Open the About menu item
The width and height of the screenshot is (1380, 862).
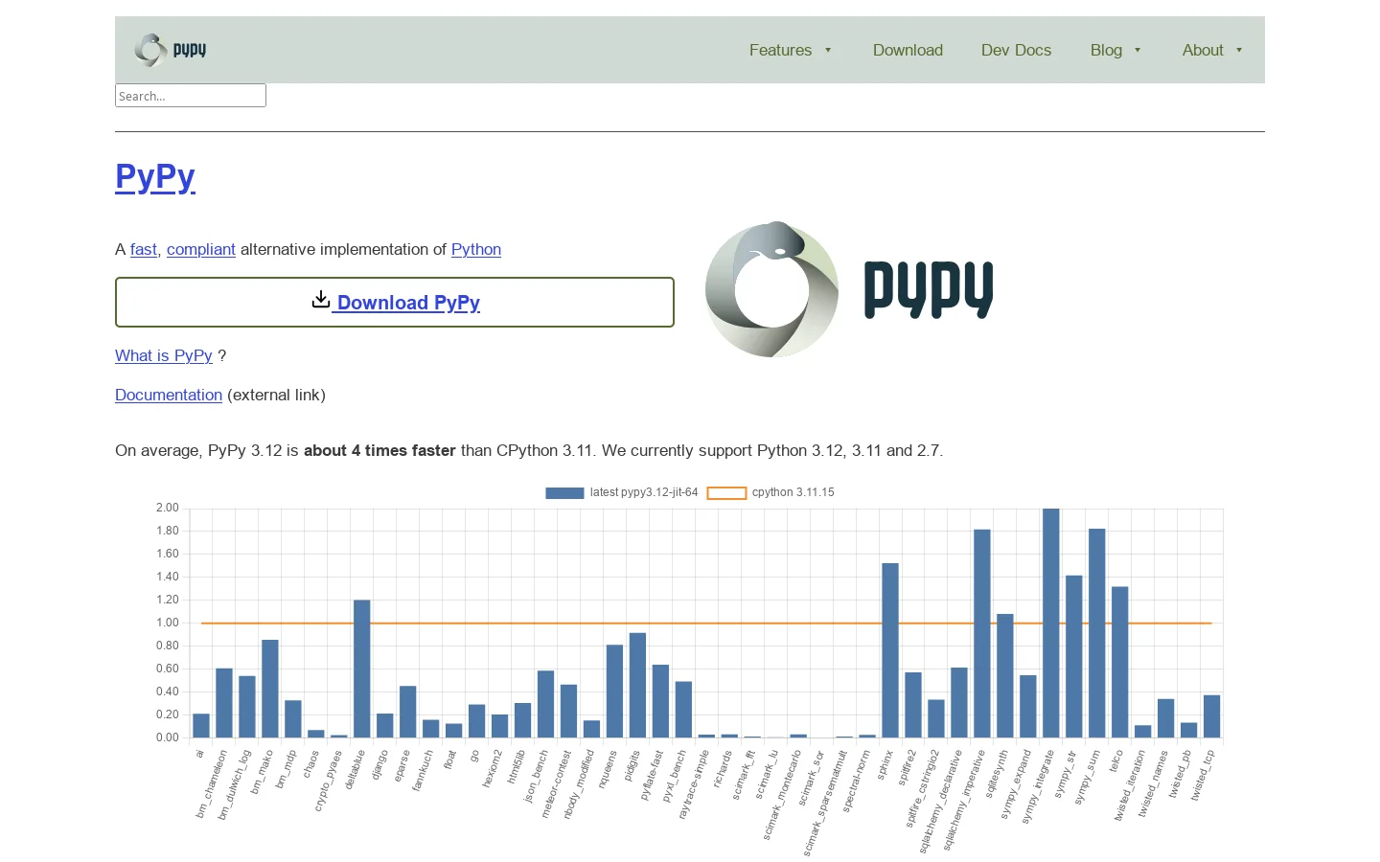coord(1203,50)
